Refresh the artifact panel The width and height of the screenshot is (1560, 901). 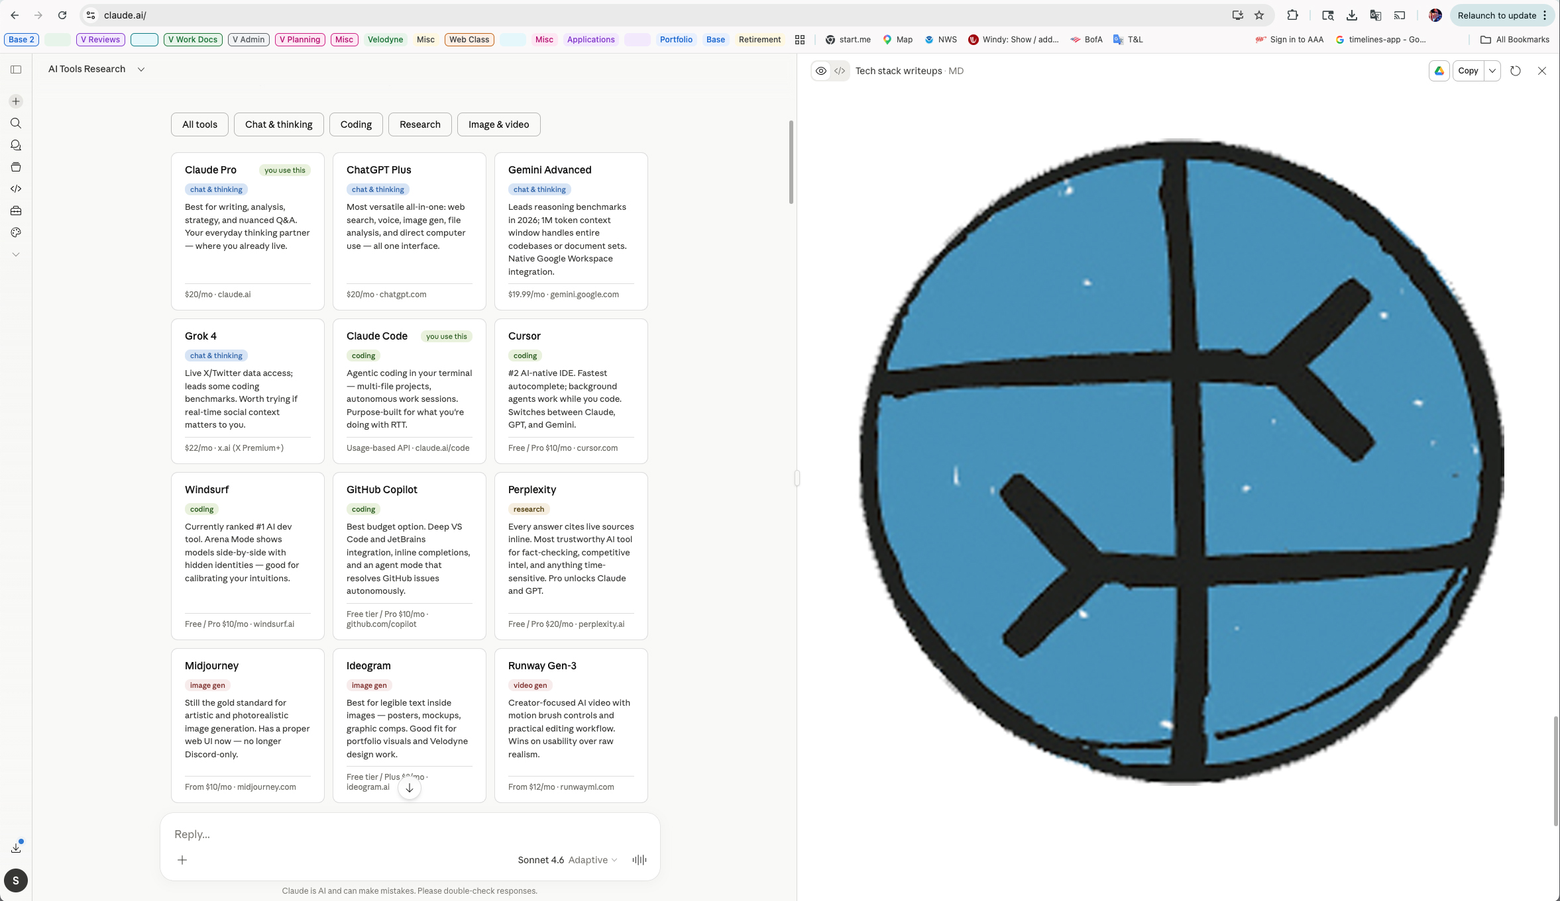tap(1516, 71)
